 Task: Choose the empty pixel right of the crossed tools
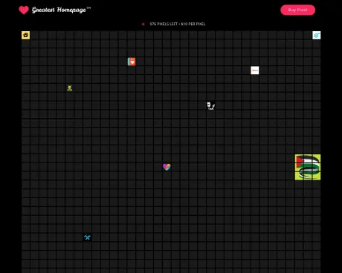click(x=96, y=237)
